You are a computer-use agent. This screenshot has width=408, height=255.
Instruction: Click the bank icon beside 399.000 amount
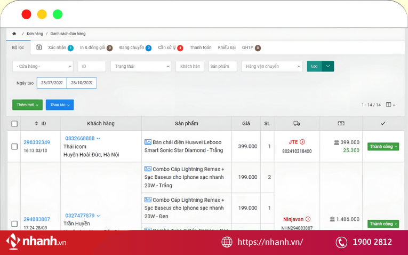coord(337,142)
